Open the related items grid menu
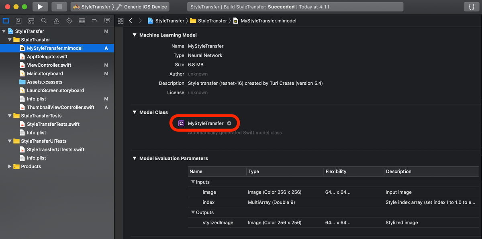Image resolution: width=482 pixels, height=239 pixels. (120, 20)
